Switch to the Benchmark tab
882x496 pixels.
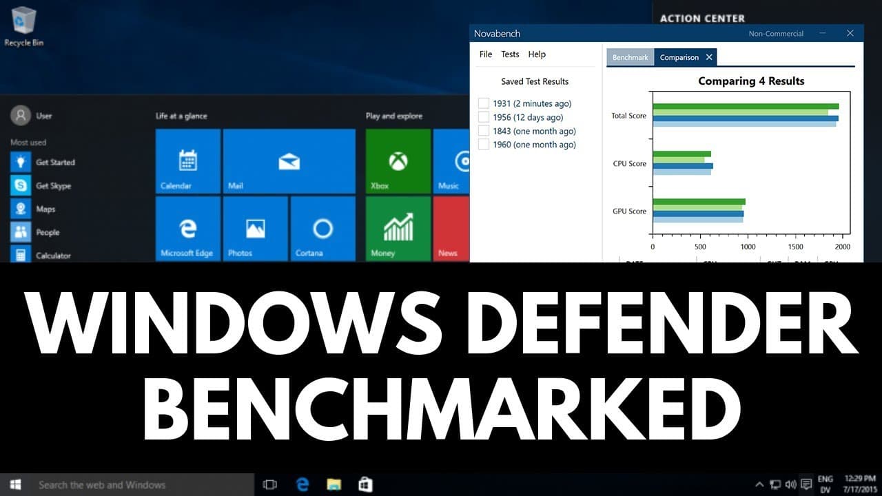pos(630,57)
